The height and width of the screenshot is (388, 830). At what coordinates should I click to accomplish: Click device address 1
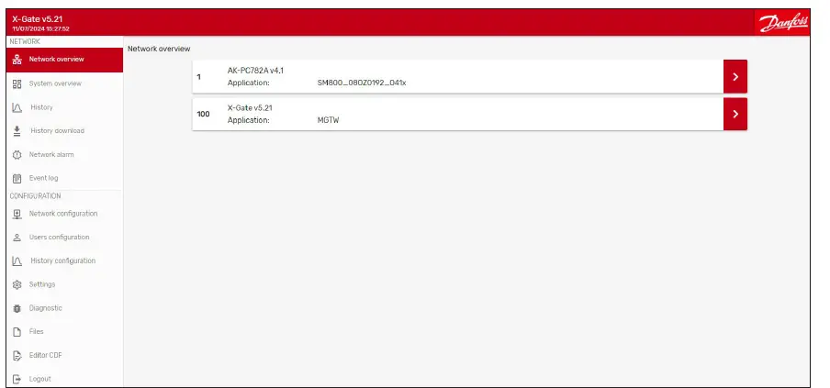199,77
